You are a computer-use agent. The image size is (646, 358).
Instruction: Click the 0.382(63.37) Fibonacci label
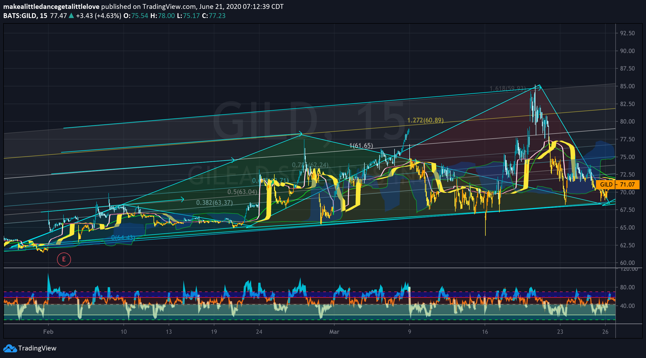tap(215, 203)
